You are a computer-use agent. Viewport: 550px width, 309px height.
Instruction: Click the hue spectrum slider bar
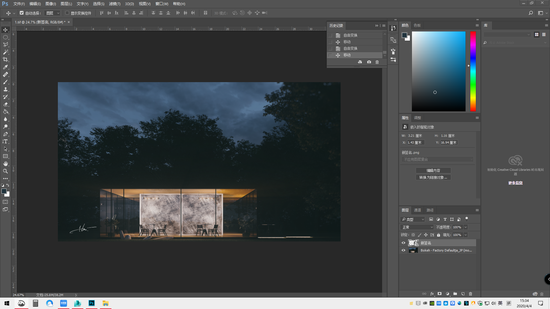[x=473, y=71]
